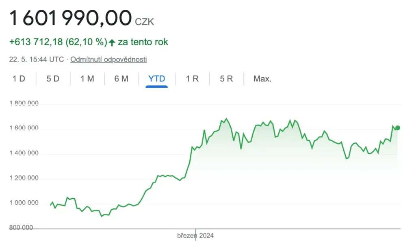The height and width of the screenshot is (242, 416).
Task: Click the +613 712,18 (62,10 %) change
Action: (58, 42)
